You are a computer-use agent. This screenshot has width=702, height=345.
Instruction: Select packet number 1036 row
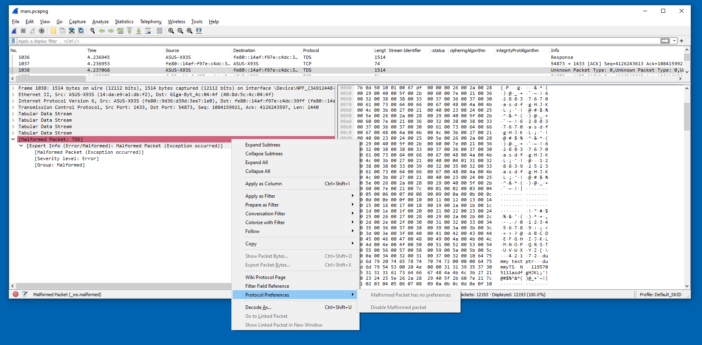347,57
